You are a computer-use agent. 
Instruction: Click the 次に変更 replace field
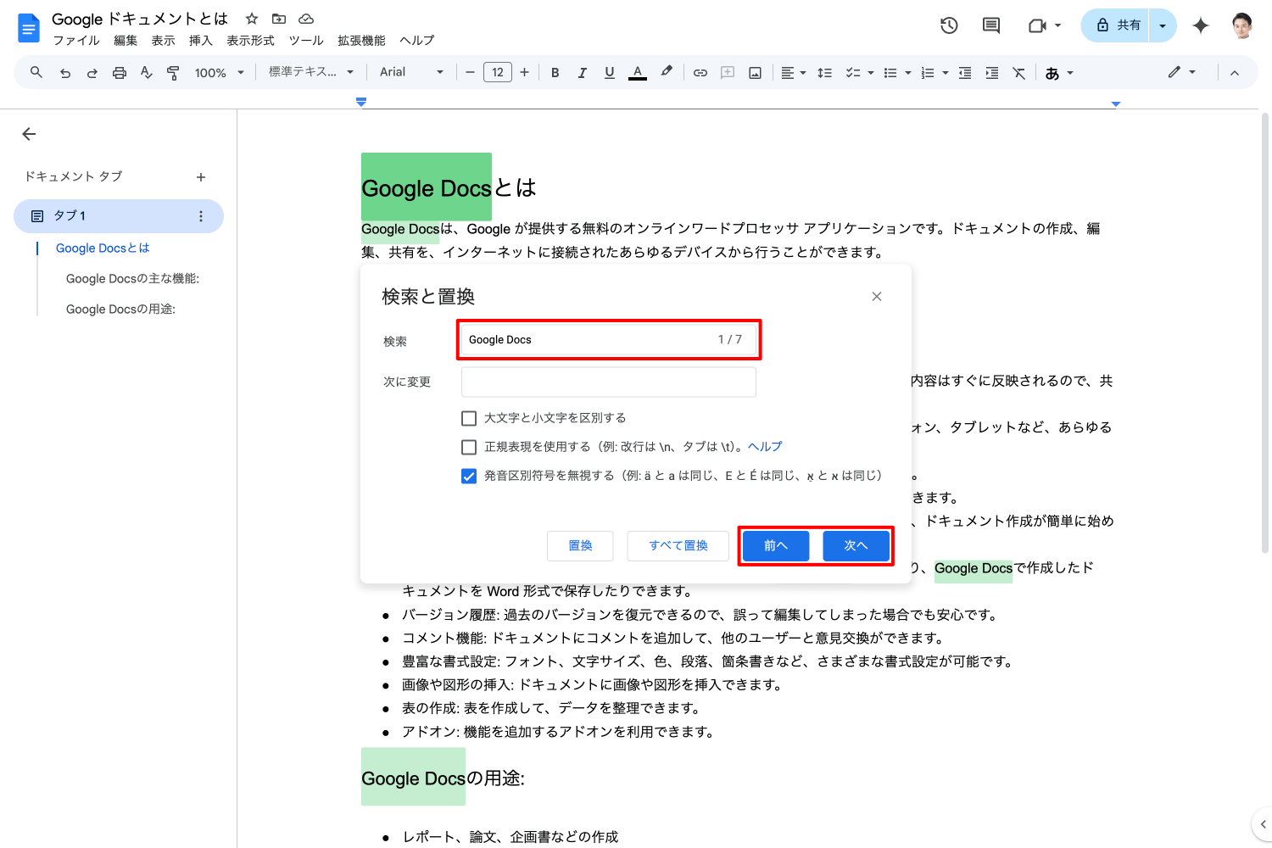point(609,382)
